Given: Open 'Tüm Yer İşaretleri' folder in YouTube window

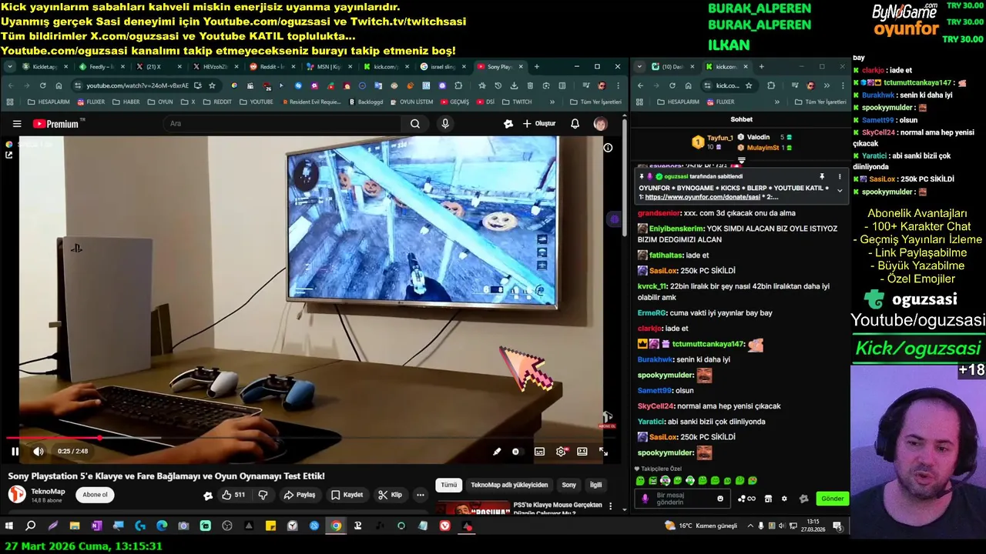Looking at the screenshot, I should pos(595,102).
